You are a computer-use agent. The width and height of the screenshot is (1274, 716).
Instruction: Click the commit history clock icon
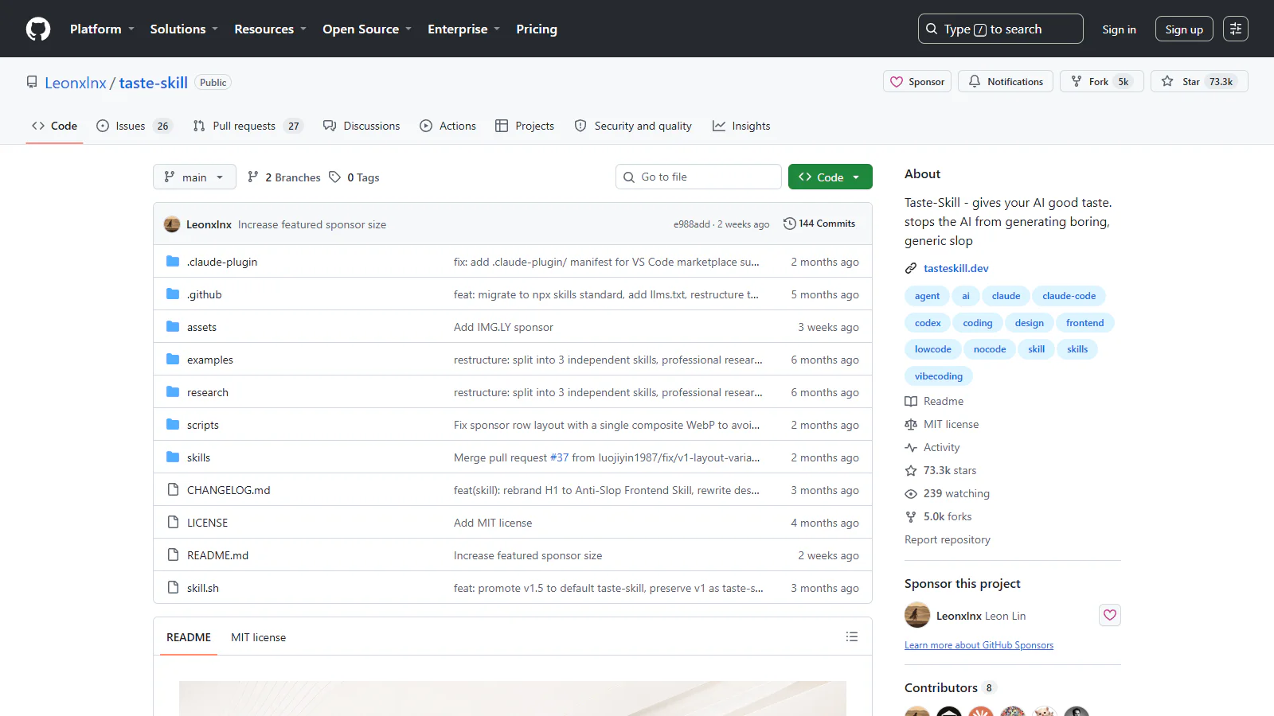pos(789,224)
